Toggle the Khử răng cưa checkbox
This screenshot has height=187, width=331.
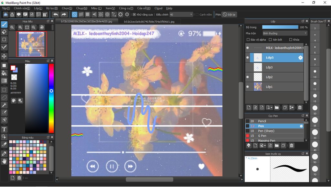(x=134, y=15)
